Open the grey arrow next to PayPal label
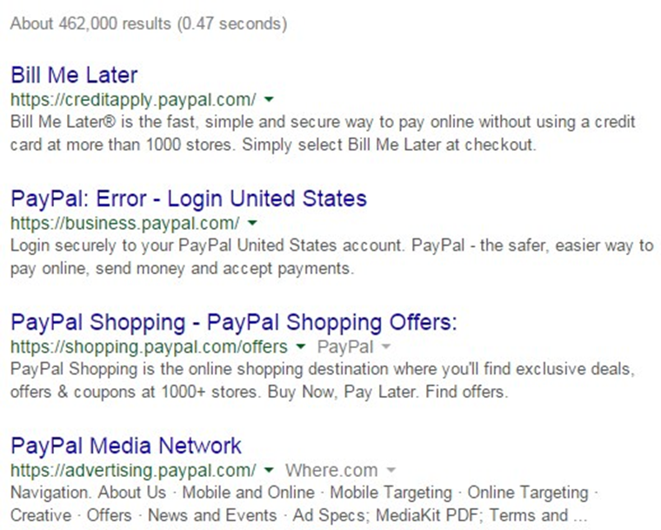The image size is (661, 530). tap(385, 347)
